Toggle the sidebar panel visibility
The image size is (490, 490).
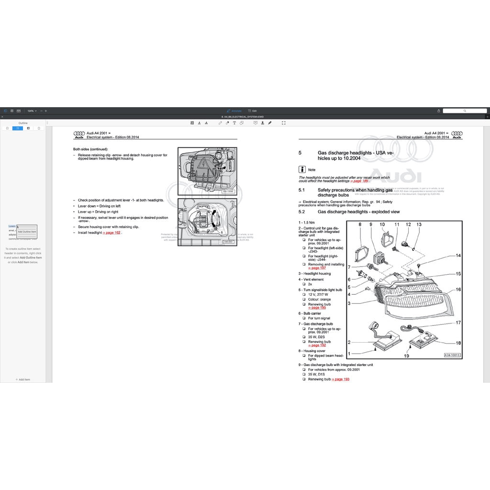(x=6, y=111)
